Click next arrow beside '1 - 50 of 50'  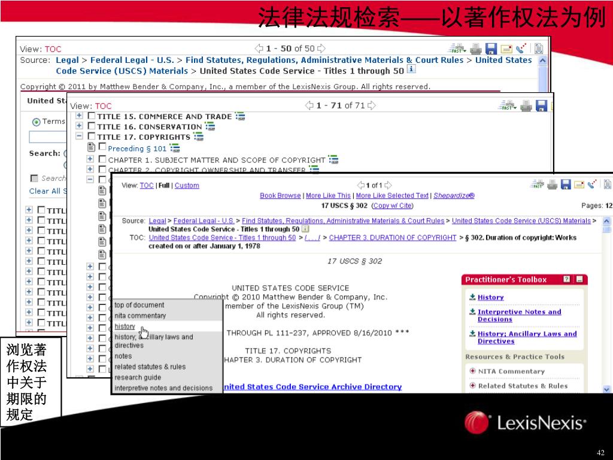tap(321, 49)
